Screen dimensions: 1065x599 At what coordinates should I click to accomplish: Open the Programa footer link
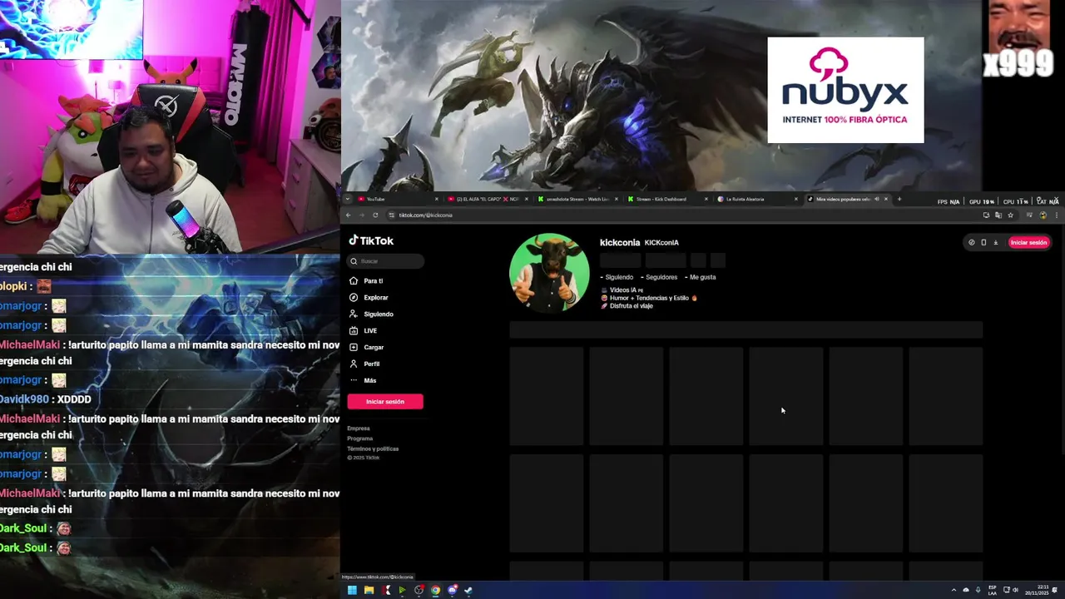tap(360, 438)
